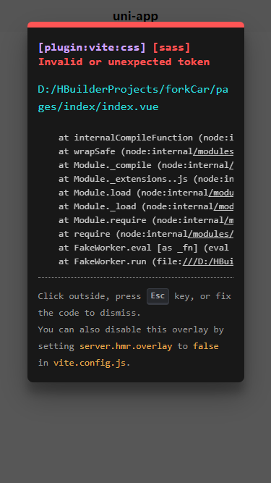Viewport: 271px width, 483px height.
Task: Click the Esc key badge
Action: click(158, 296)
